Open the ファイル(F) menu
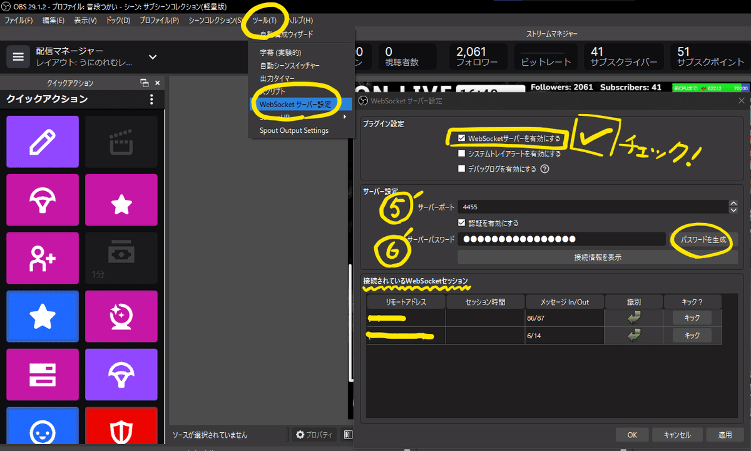 coord(19,21)
